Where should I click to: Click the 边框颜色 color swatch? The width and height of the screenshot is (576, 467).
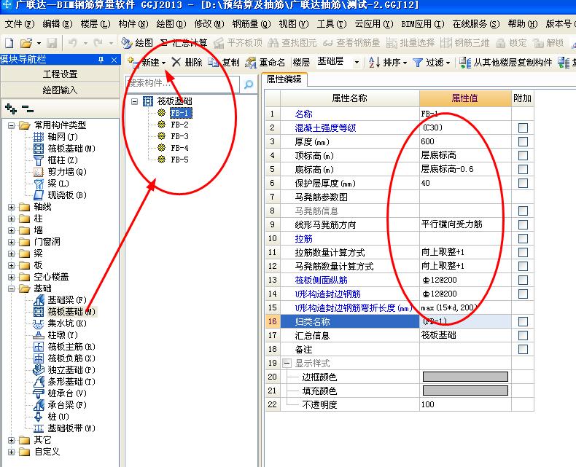tap(465, 377)
